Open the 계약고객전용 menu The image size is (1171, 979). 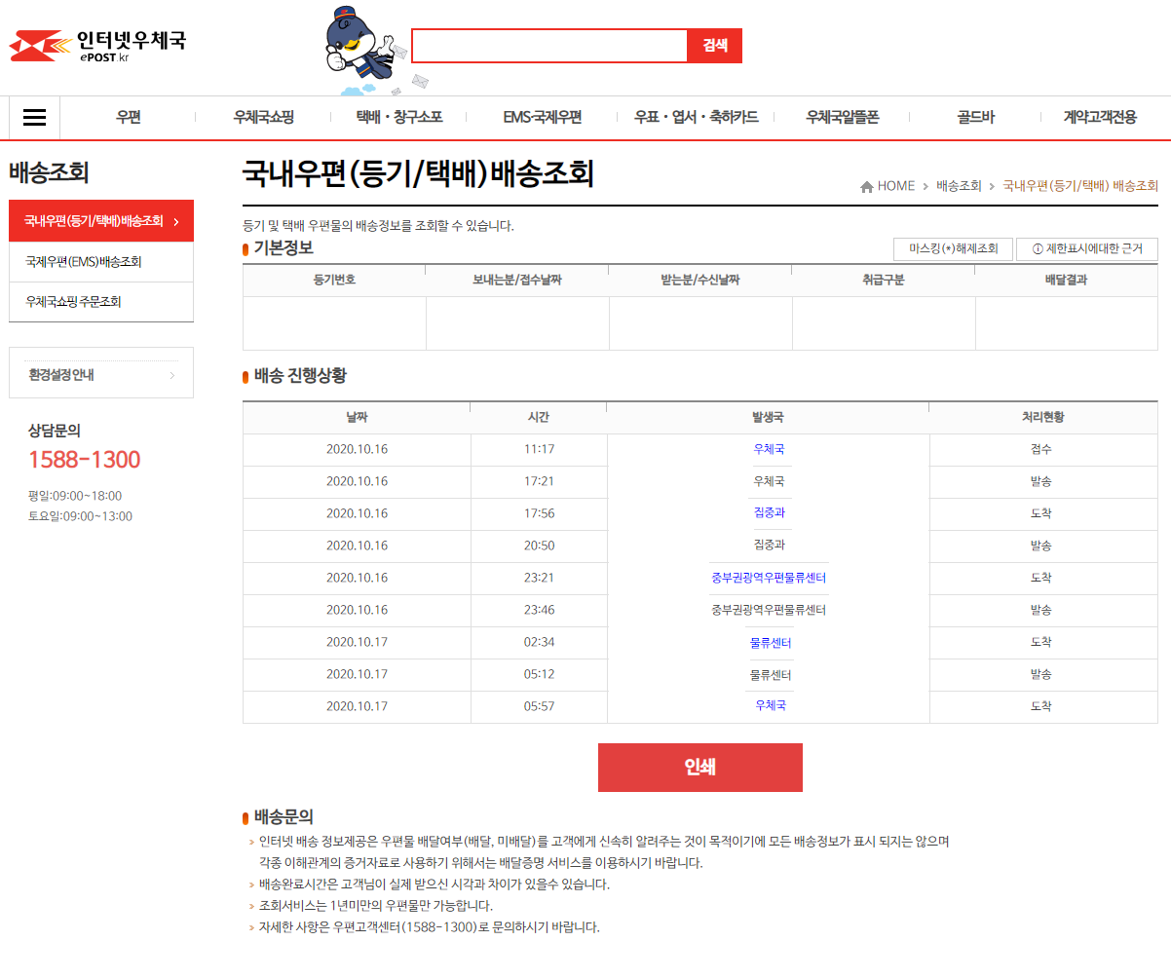(1100, 118)
